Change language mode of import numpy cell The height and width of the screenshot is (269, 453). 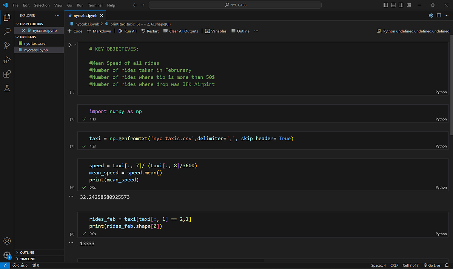pos(441,119)
